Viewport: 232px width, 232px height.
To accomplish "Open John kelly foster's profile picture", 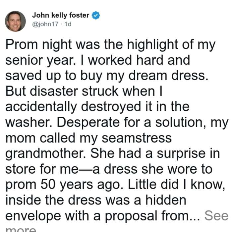I will (15, 21).
